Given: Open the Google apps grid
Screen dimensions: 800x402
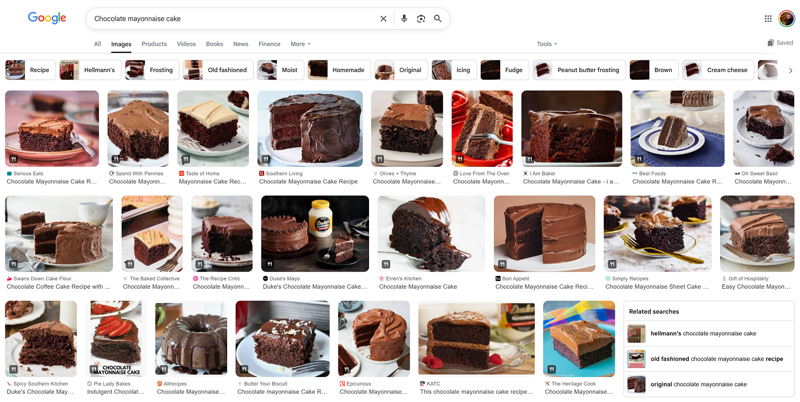Looking at the screenshot, I should coord(768,19).
